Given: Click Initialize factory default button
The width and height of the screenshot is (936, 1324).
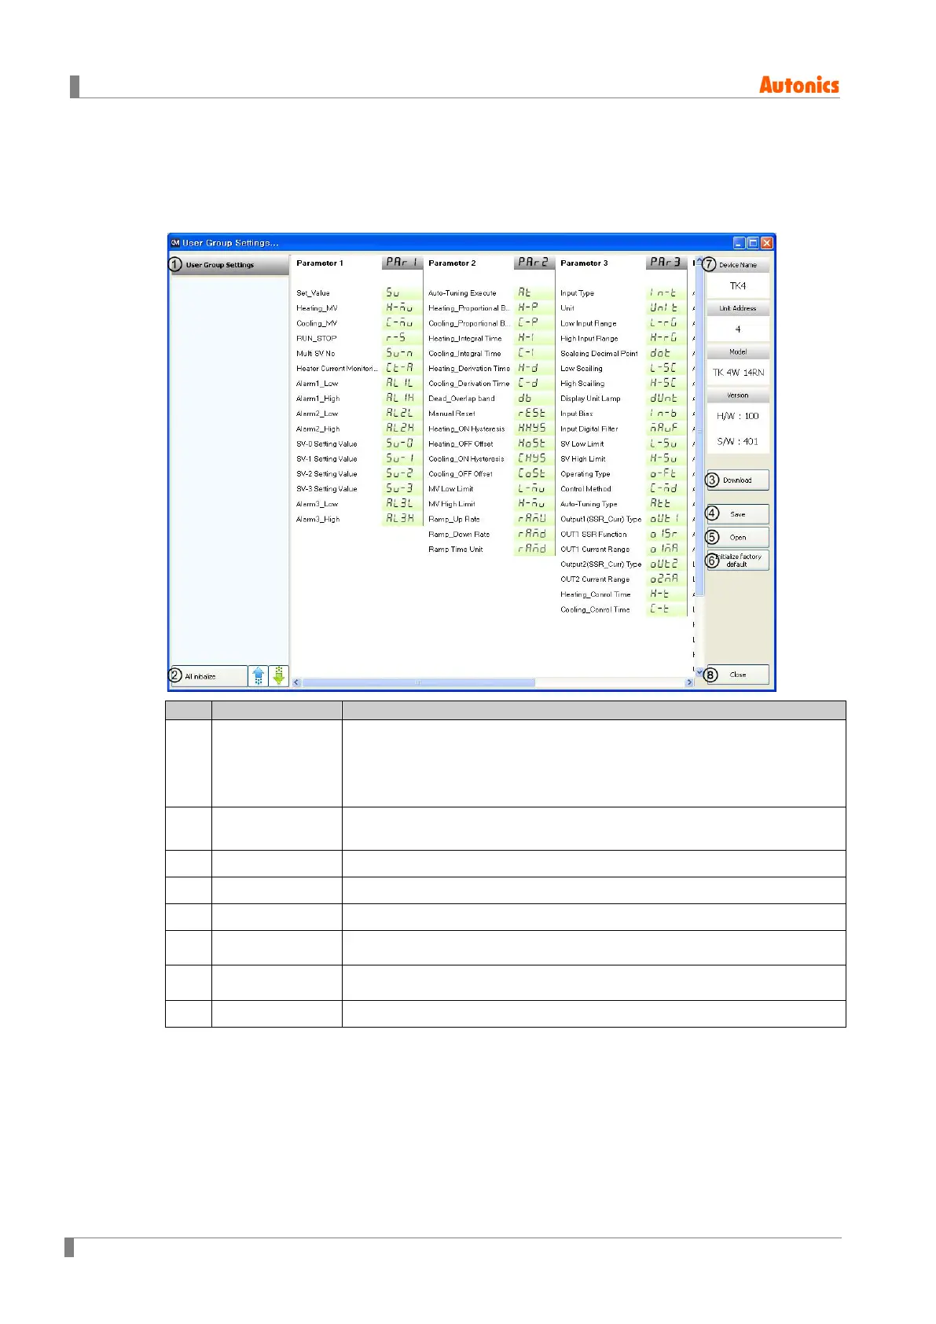Looking at the screenshot, I should point(737,560).
